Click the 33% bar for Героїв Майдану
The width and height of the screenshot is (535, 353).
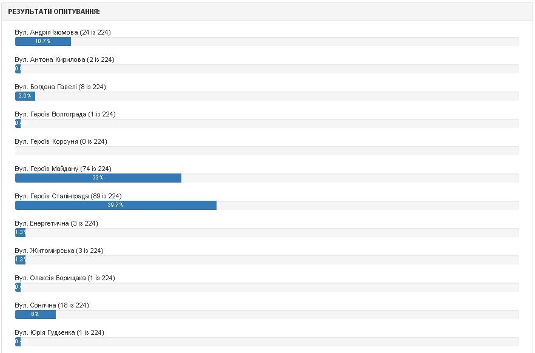click(98, 178)
